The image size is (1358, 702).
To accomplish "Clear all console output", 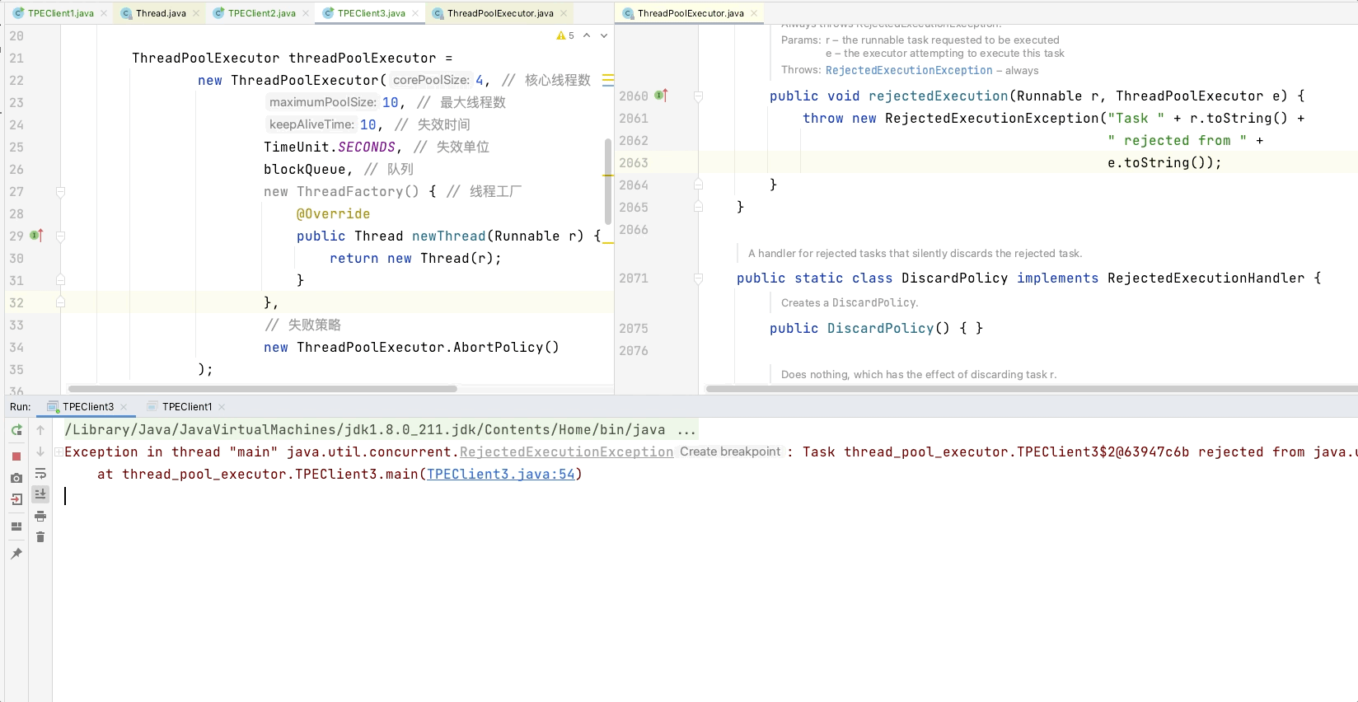I will pos(40,537).
